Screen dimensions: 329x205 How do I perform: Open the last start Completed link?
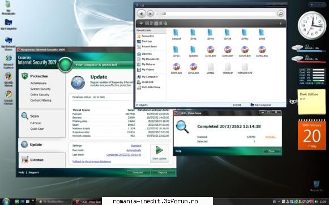pos(124,155)
